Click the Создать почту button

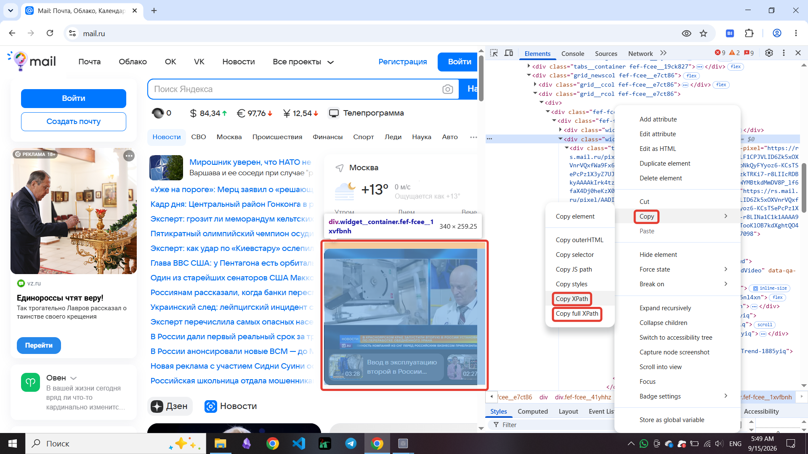click(74, 121)
